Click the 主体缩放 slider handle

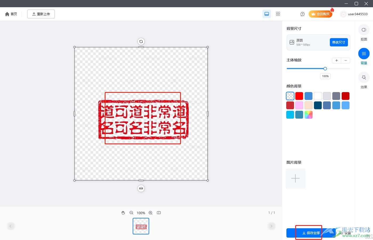click(325, 69)
